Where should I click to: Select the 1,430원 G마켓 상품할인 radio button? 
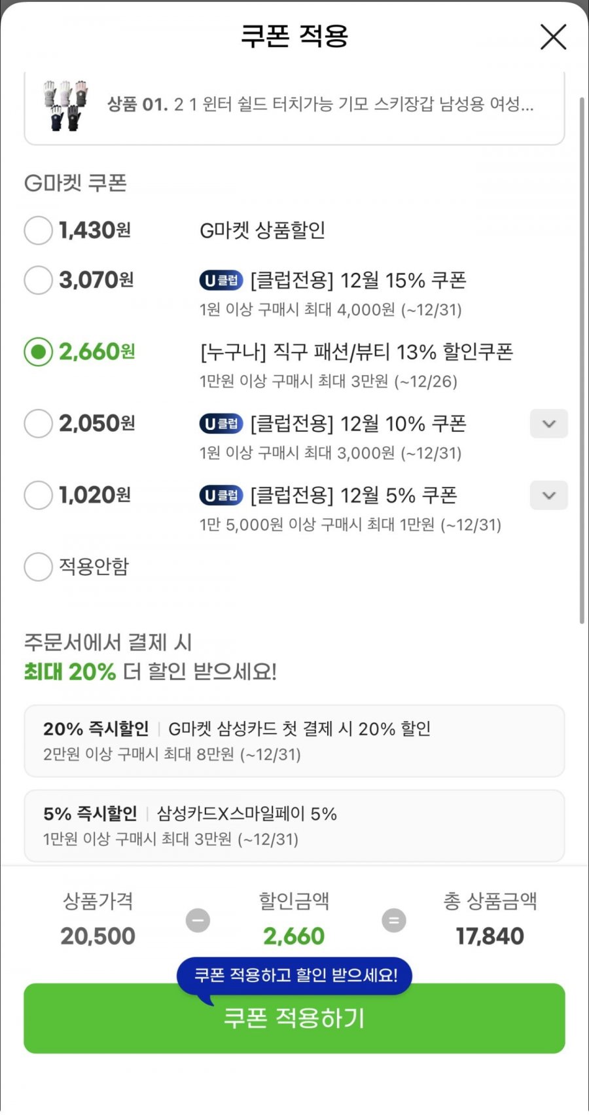pos(38,230)
